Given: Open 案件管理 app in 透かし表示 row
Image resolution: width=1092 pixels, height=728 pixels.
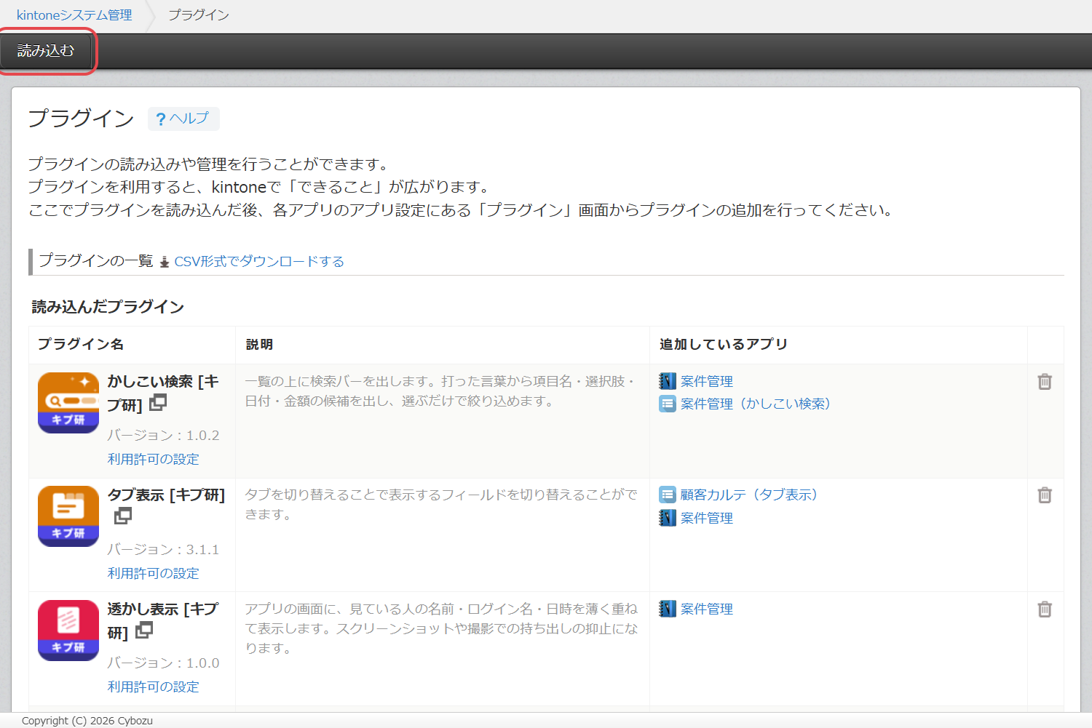Looking at the screenshot, I should (707, 609).
